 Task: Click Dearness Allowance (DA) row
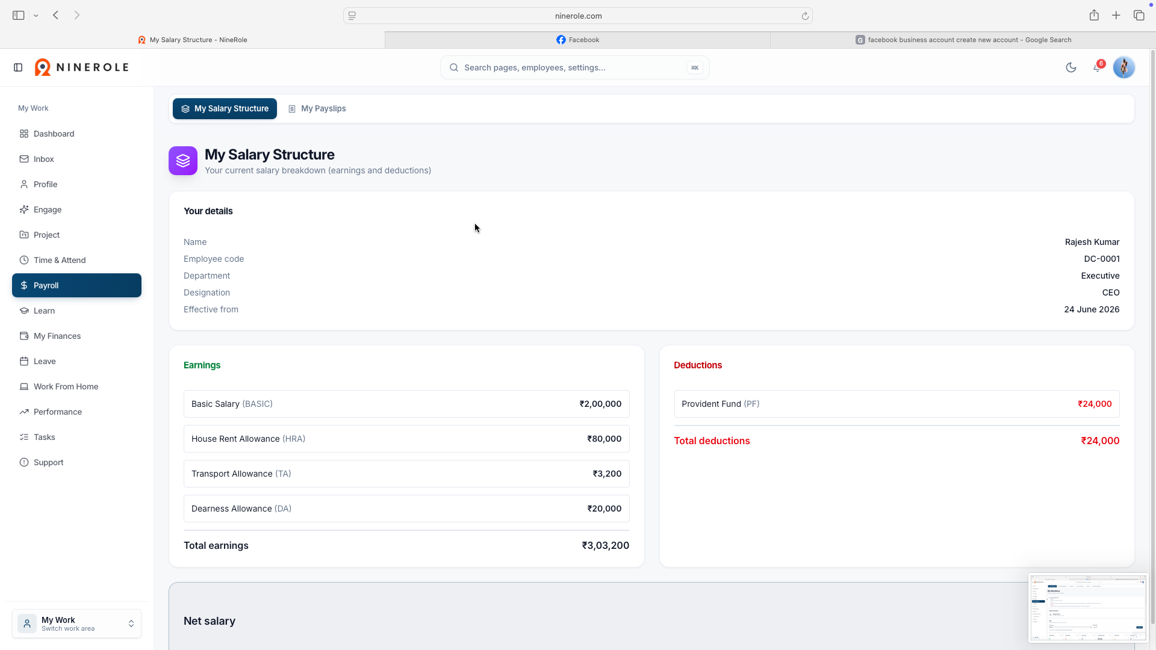pos(406,509)
